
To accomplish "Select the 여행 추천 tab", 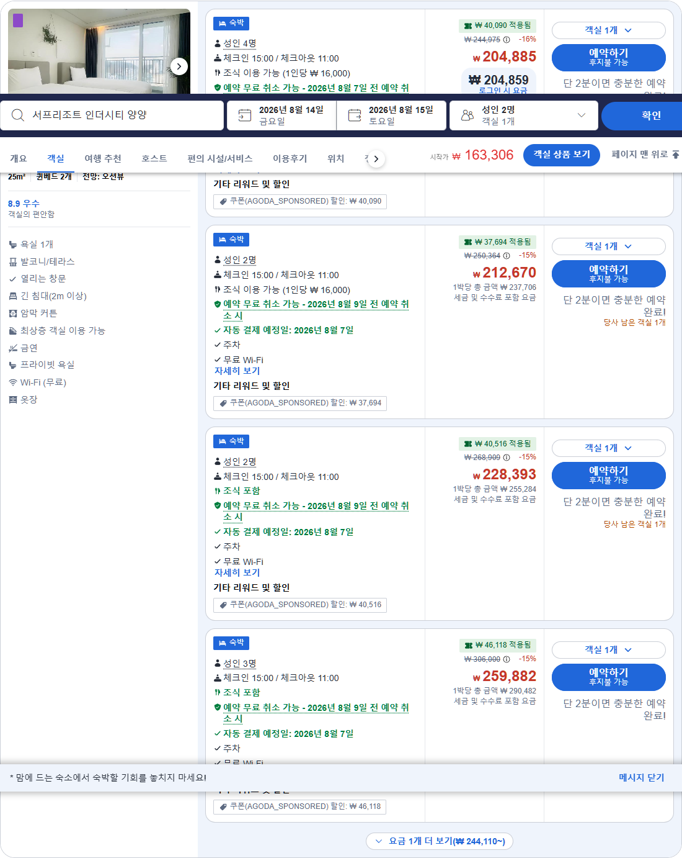I will [x=103, y=158].
